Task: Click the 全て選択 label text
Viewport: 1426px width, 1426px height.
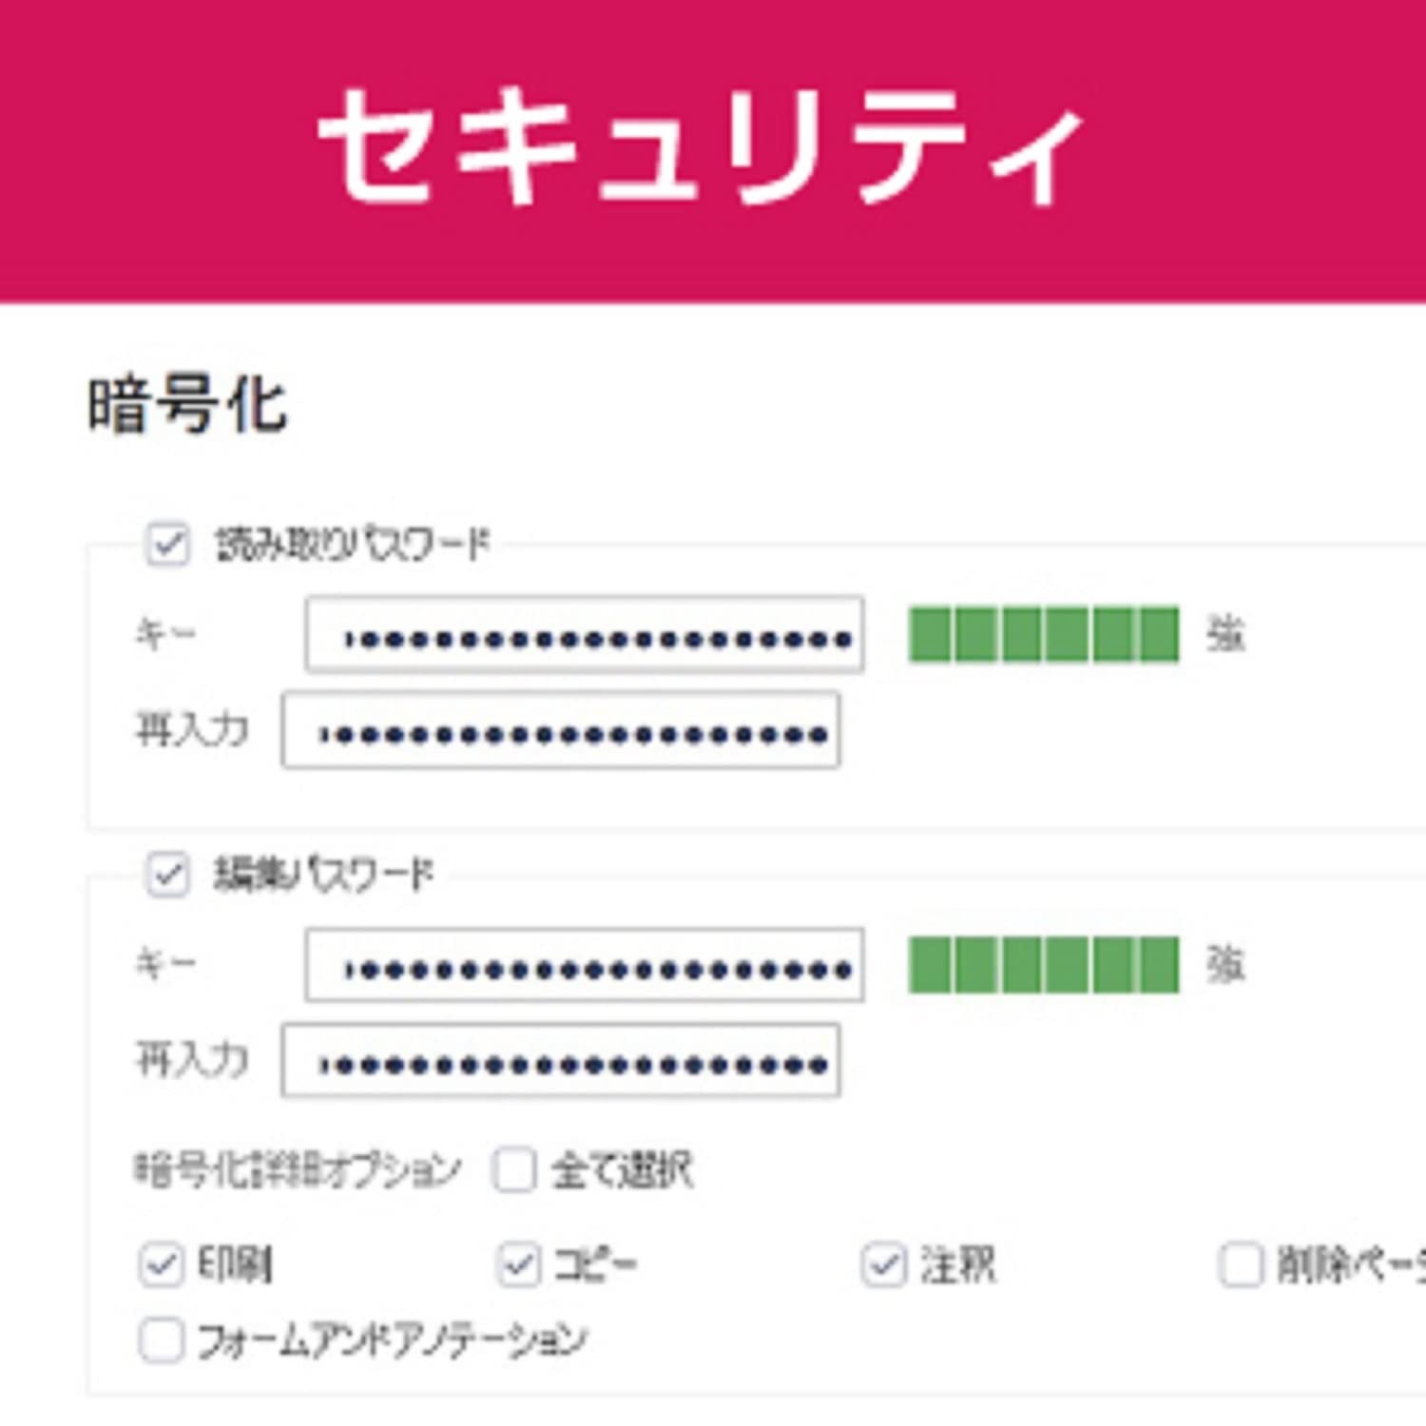Action: [x=622, y=1169]
